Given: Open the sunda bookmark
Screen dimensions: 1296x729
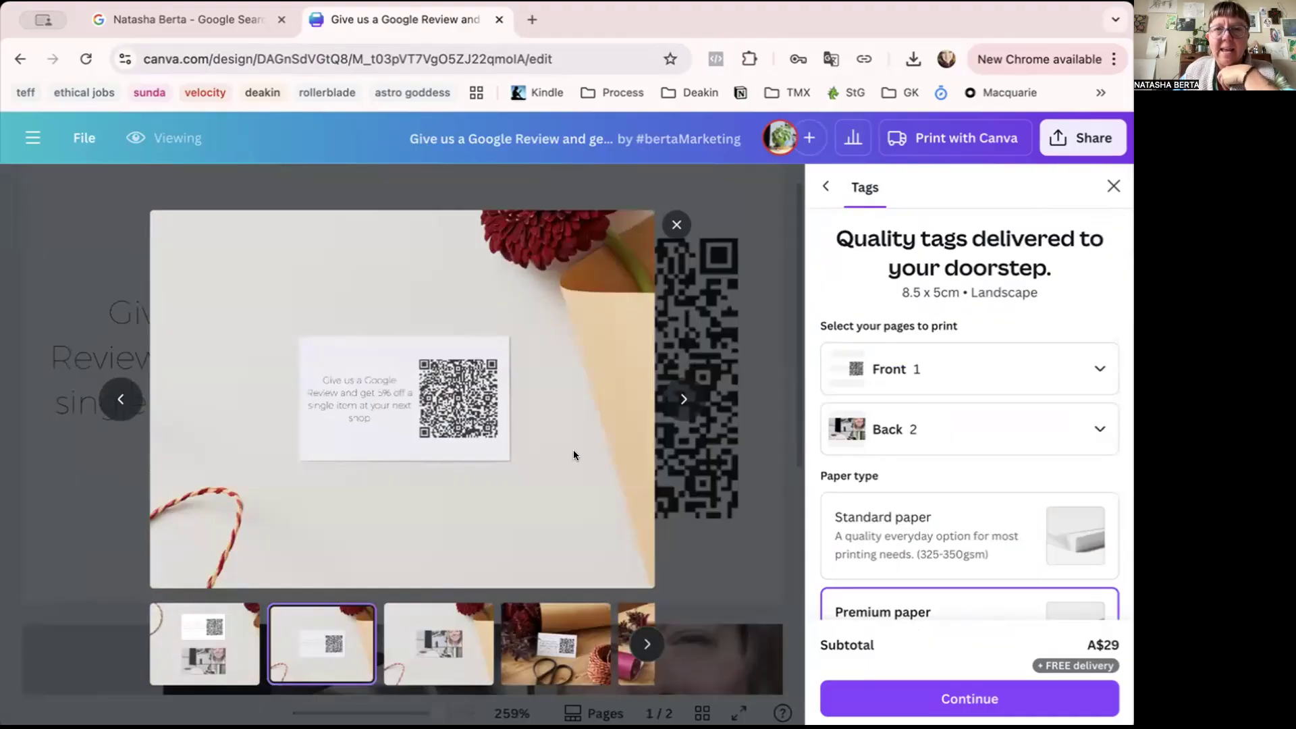Looking at the screenshot, I should click(x=149, y=92).
